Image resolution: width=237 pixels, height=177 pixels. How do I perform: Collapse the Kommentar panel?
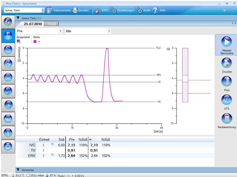click(x=18, y=170)
